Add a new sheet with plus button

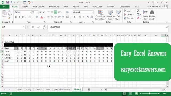[x=89, y=90]
